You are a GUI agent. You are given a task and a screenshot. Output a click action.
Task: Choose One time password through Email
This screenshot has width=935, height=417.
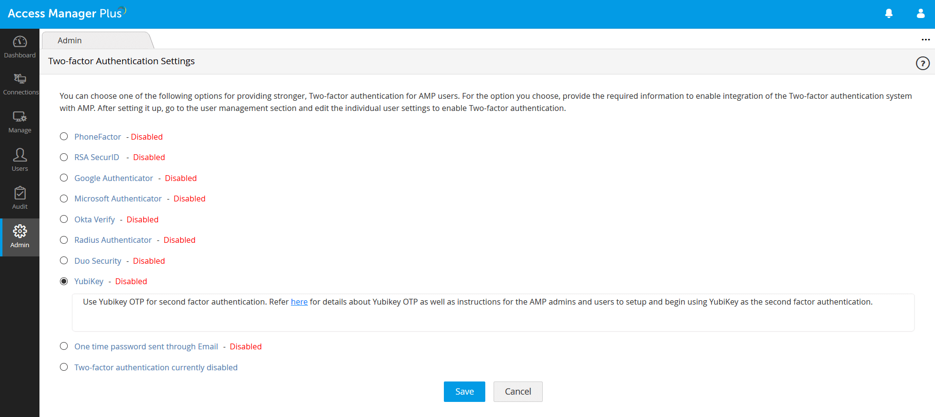coord(64,346)
